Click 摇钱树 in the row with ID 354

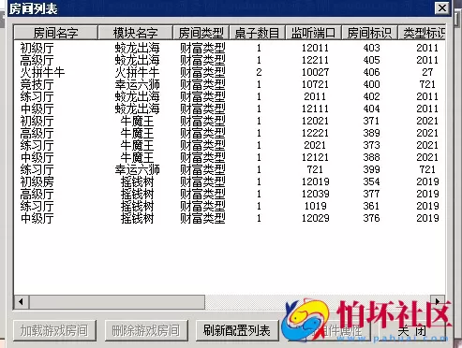[138, 181]
